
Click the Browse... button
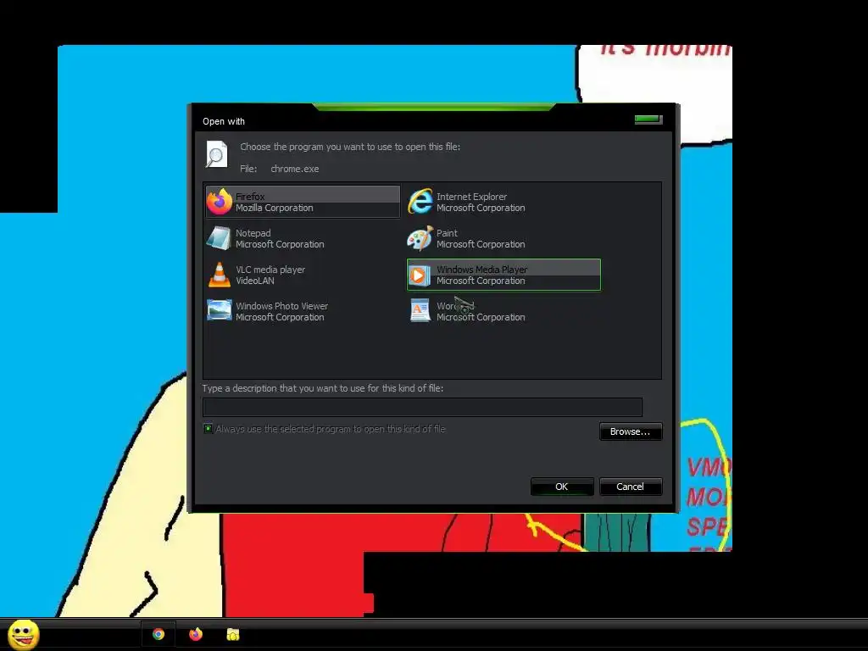(631, 431)
